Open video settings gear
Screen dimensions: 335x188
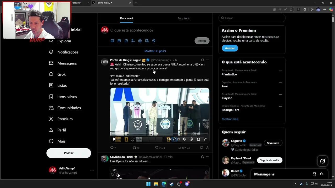coord(191,139)
